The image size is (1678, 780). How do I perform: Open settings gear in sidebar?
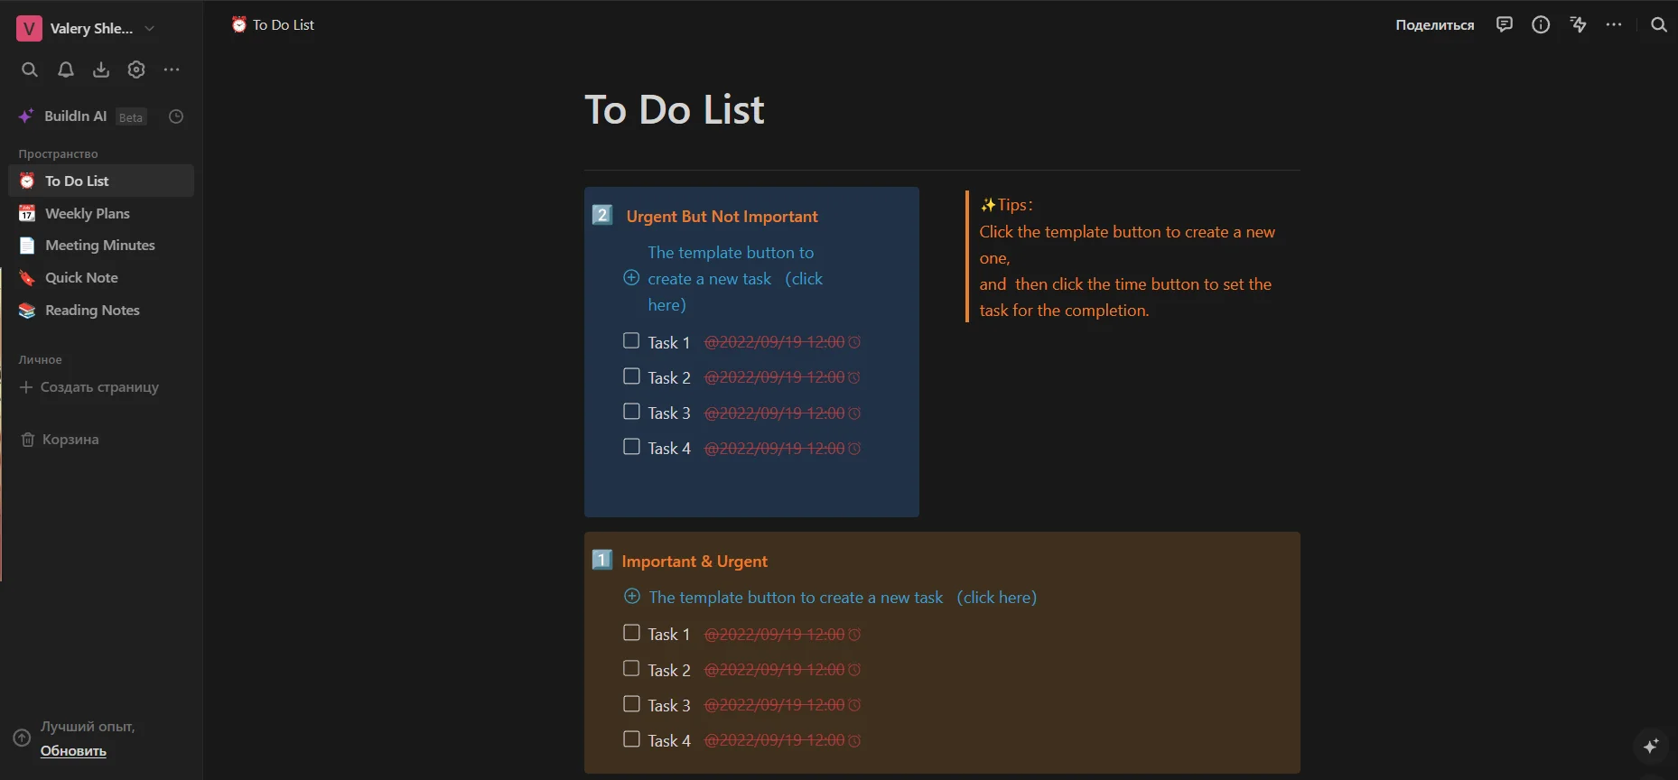[x=136, y=70]
